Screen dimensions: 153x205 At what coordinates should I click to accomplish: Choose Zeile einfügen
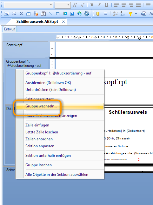pos(37,125)
